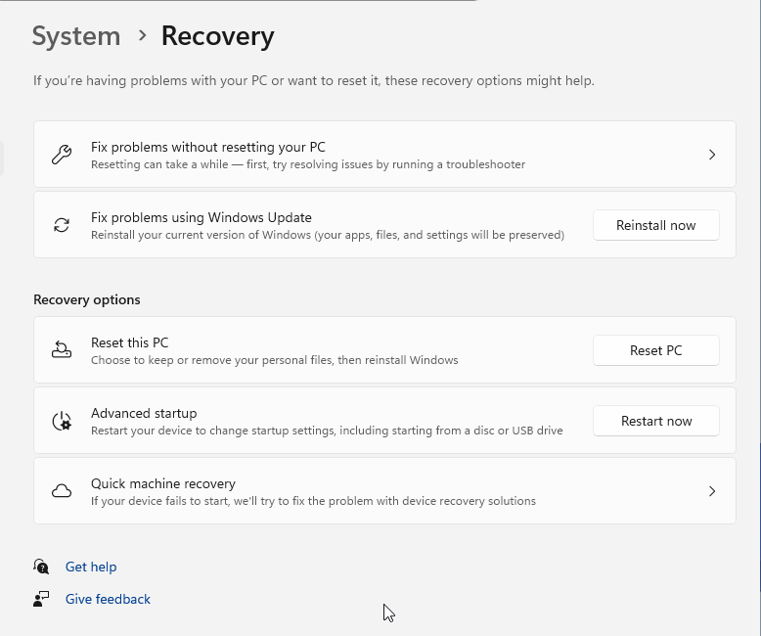761x636 pixels.
Task: Open the Give feedback link
Action: pyautogui.click(x=108, y=599)
